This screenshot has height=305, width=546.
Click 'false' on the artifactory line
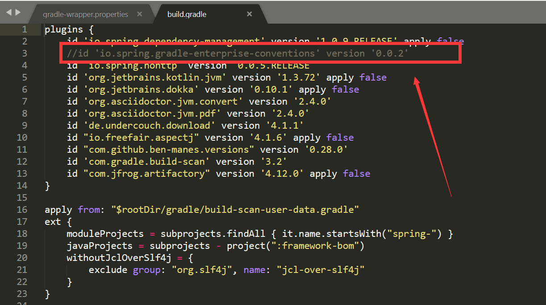click(357, 174)
